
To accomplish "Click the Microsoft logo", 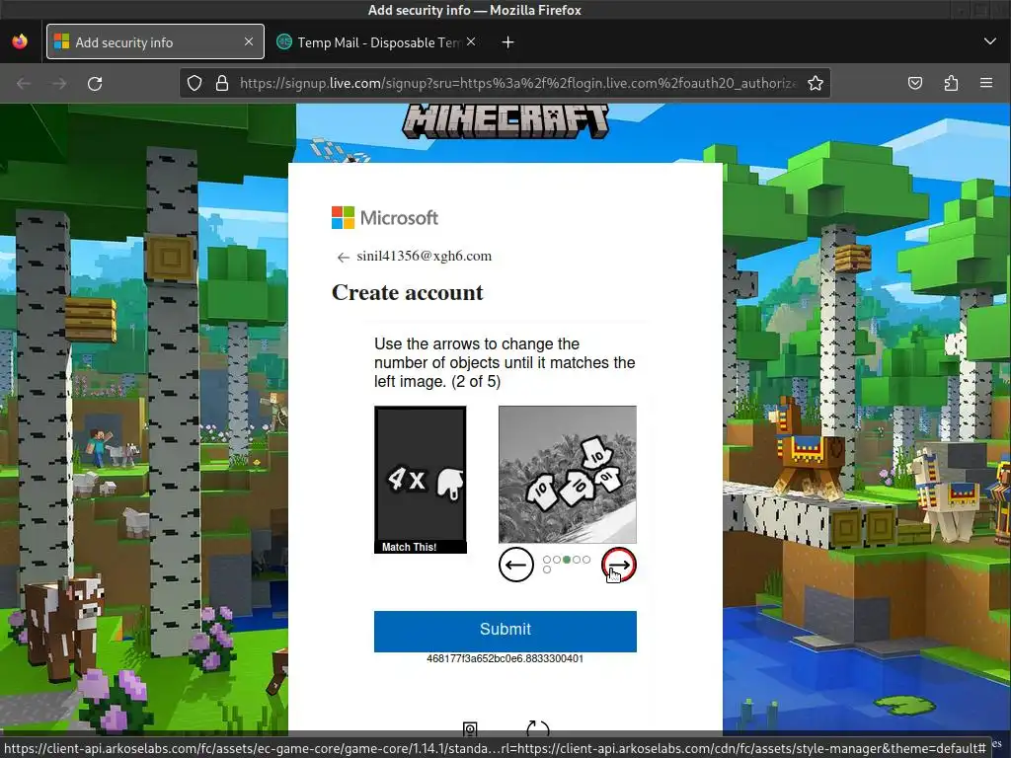I will click(385, 218).
